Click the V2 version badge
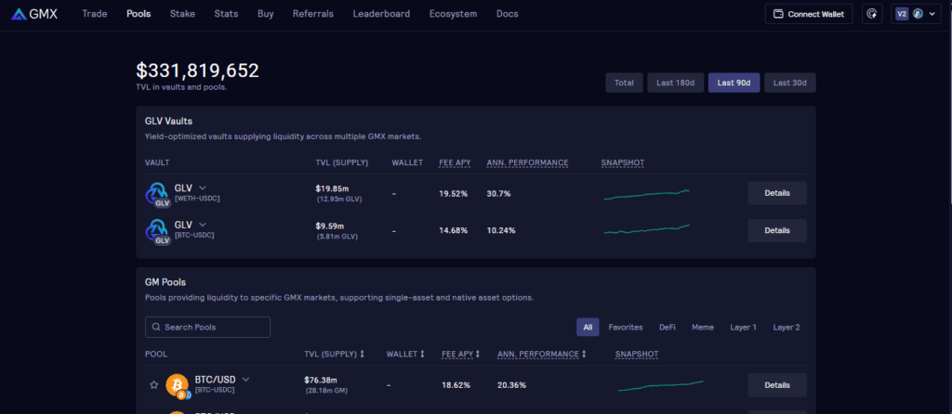This screenshot has height=414, width=952. click(902, 14)
